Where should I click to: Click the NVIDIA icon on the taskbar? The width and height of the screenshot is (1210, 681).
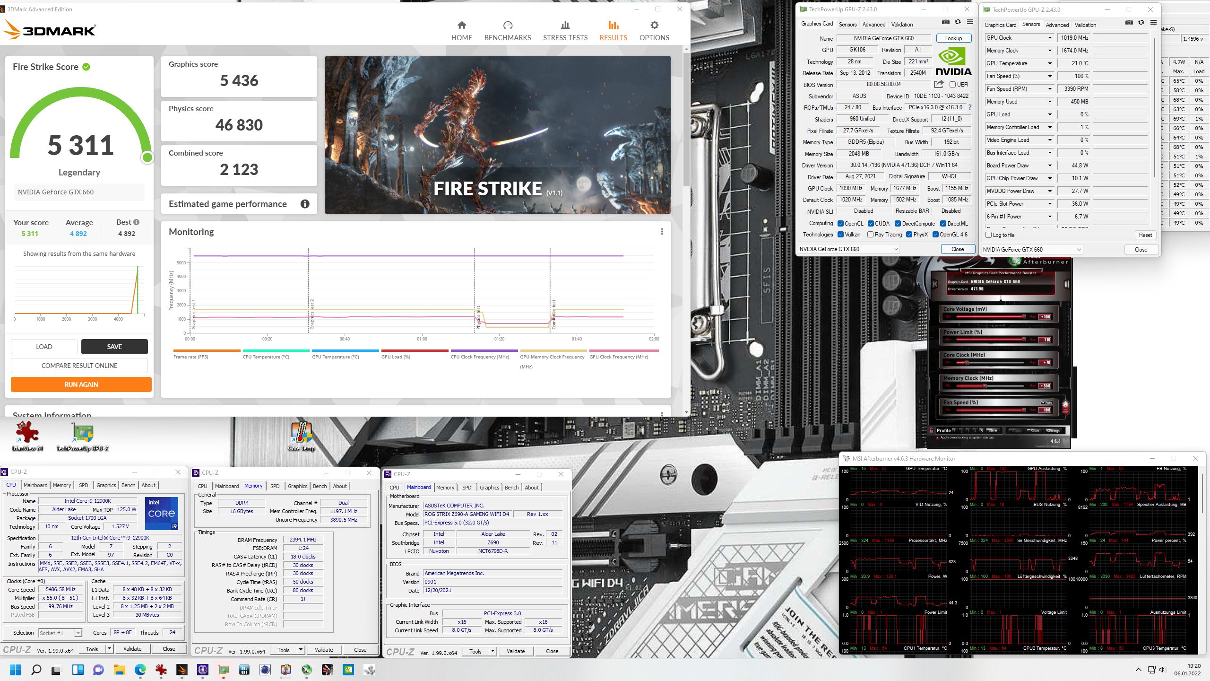[x=348, y=670]
